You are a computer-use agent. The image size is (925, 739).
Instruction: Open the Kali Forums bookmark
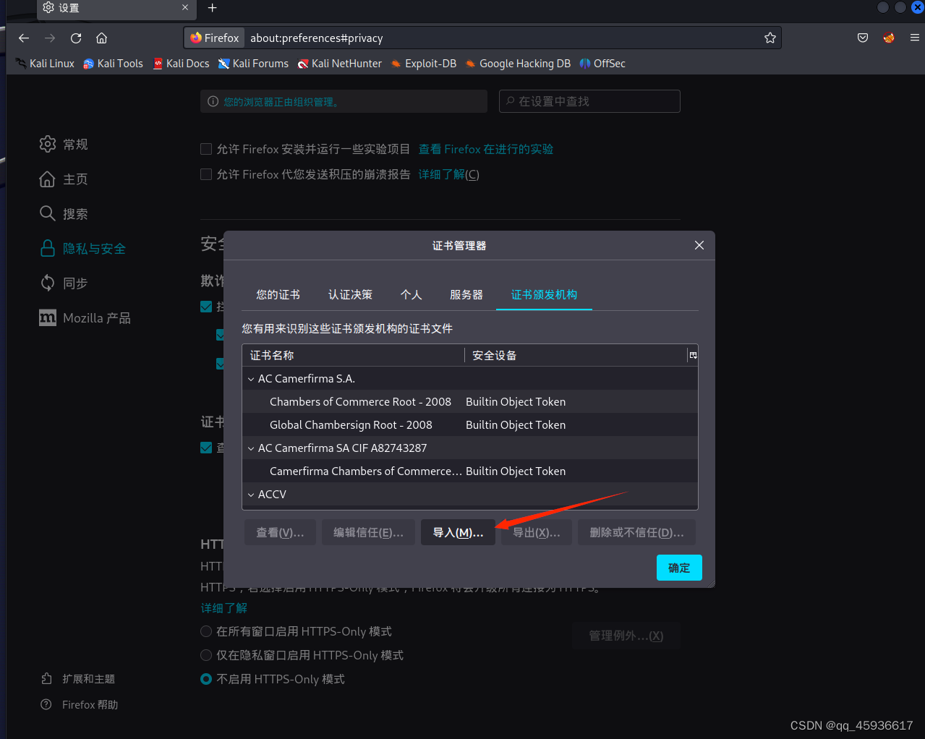tap(254, 64)
